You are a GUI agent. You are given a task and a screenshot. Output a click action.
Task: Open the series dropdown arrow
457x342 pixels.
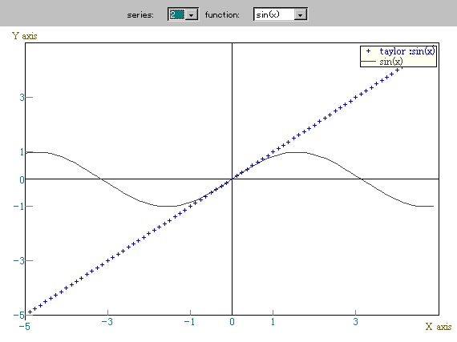click(x=192, y=14)
